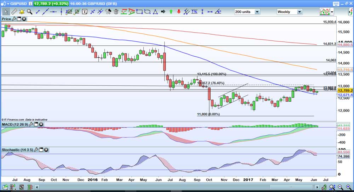
Task: Maximize the MACD panel
Action: (36, 124)
